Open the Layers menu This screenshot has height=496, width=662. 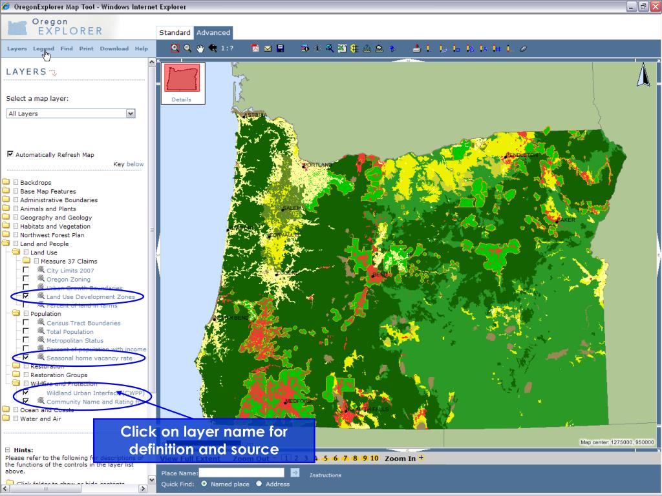coord(17,48)
